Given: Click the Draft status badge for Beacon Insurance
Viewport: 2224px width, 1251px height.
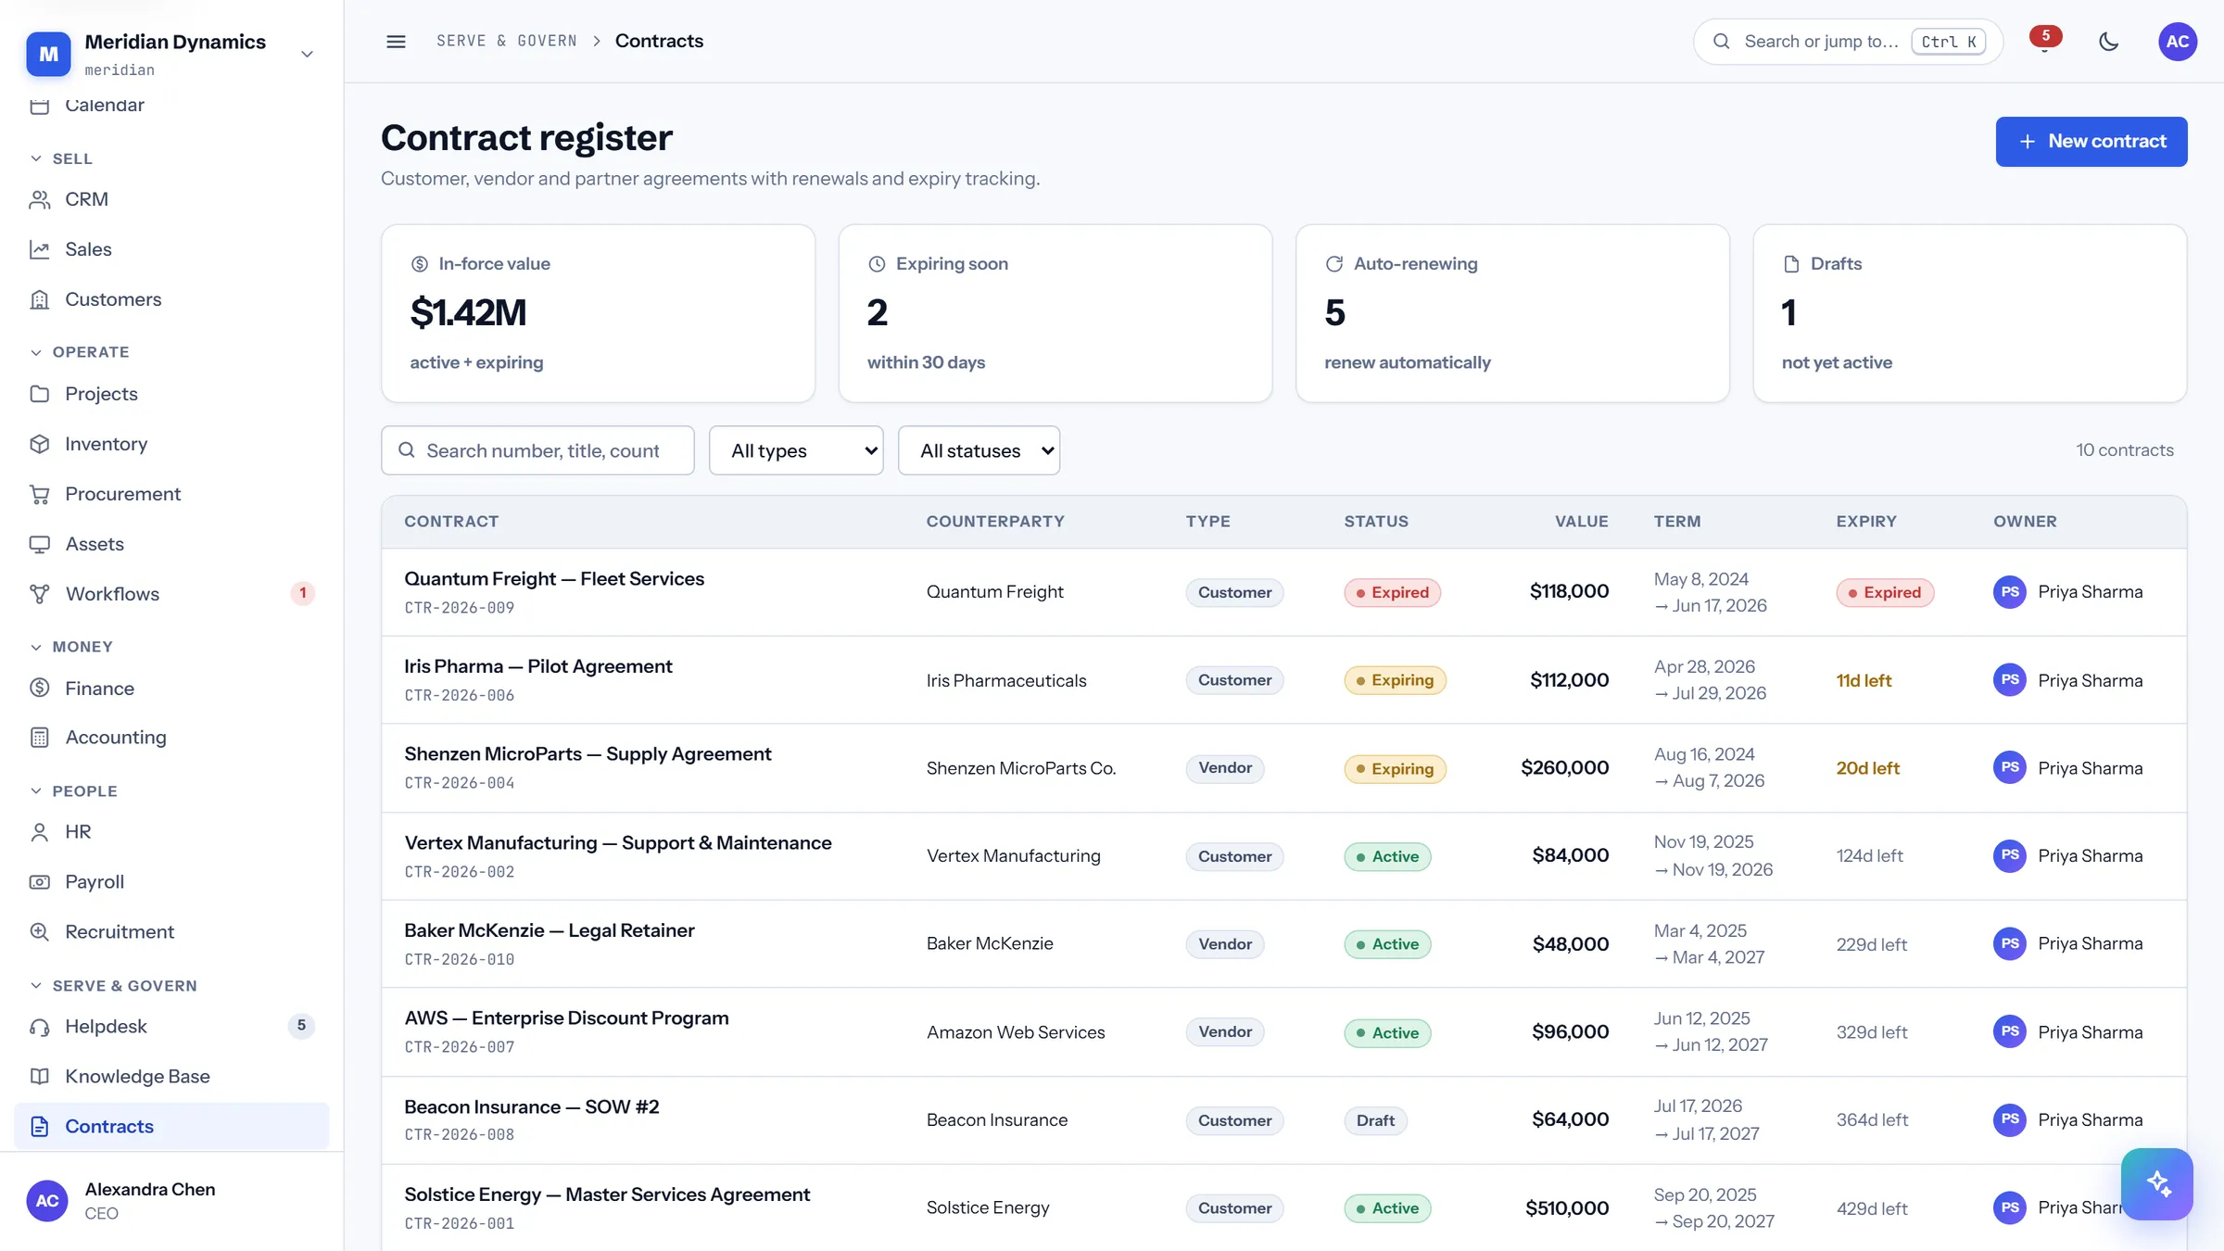Looking at the screenshot, I should point(1375,1120).
